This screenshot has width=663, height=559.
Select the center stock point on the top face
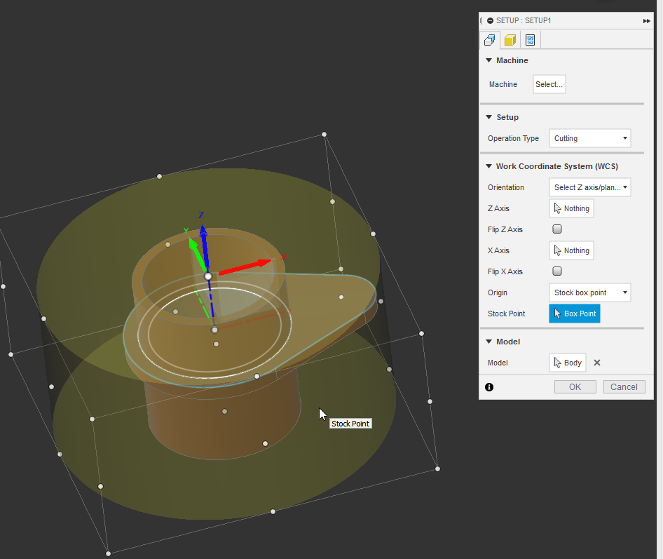208,276
